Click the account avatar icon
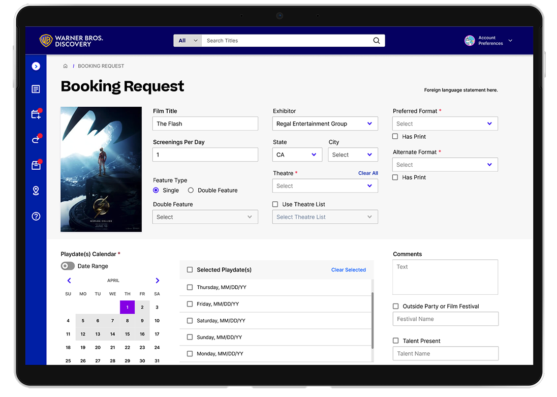This screenshot has width=557, height=397. coord(470,41)
